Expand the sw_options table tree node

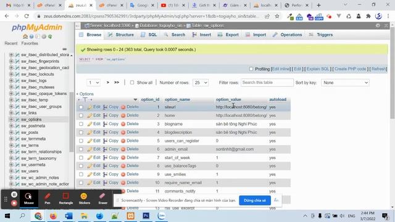[x=11, y=119]
